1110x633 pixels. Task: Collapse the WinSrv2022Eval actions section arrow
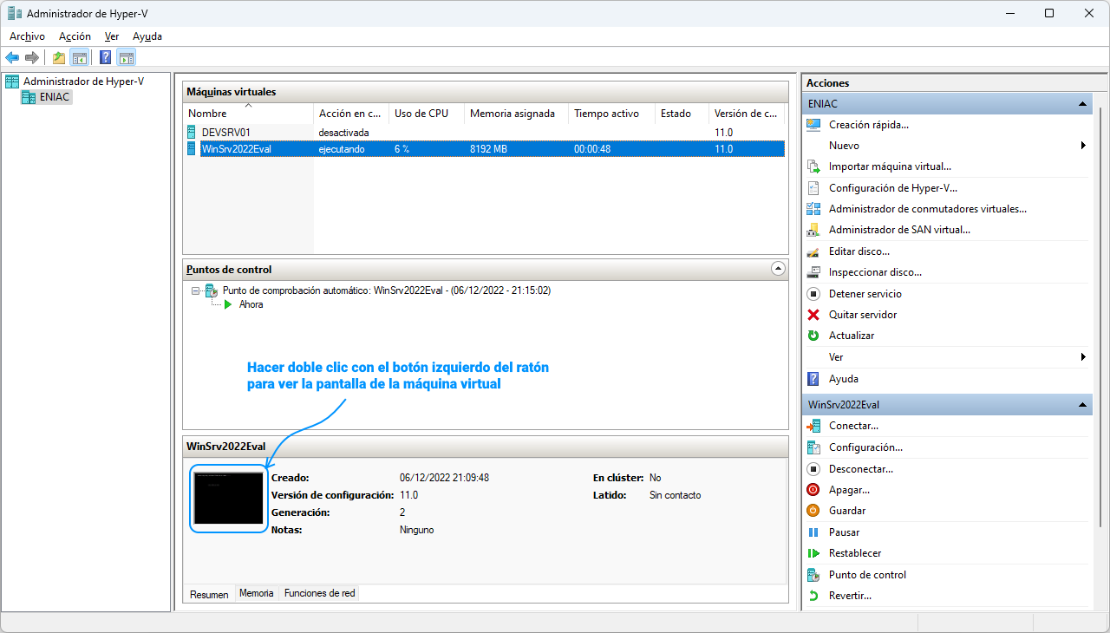tap(1082, 405)
